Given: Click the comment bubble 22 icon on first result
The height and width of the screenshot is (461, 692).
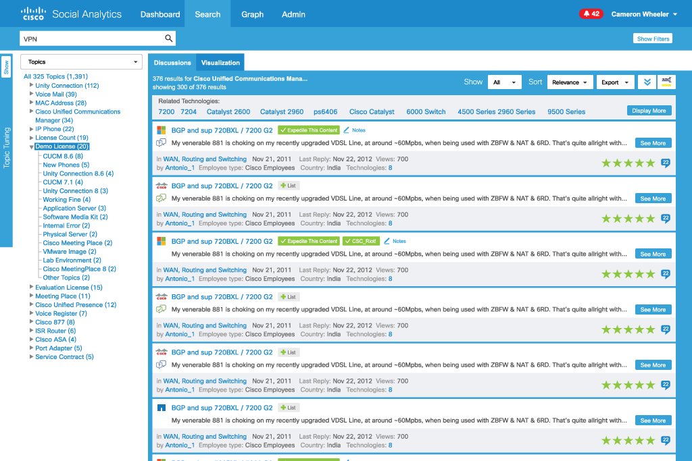Looking at the screenshot, I should [666, 163].
